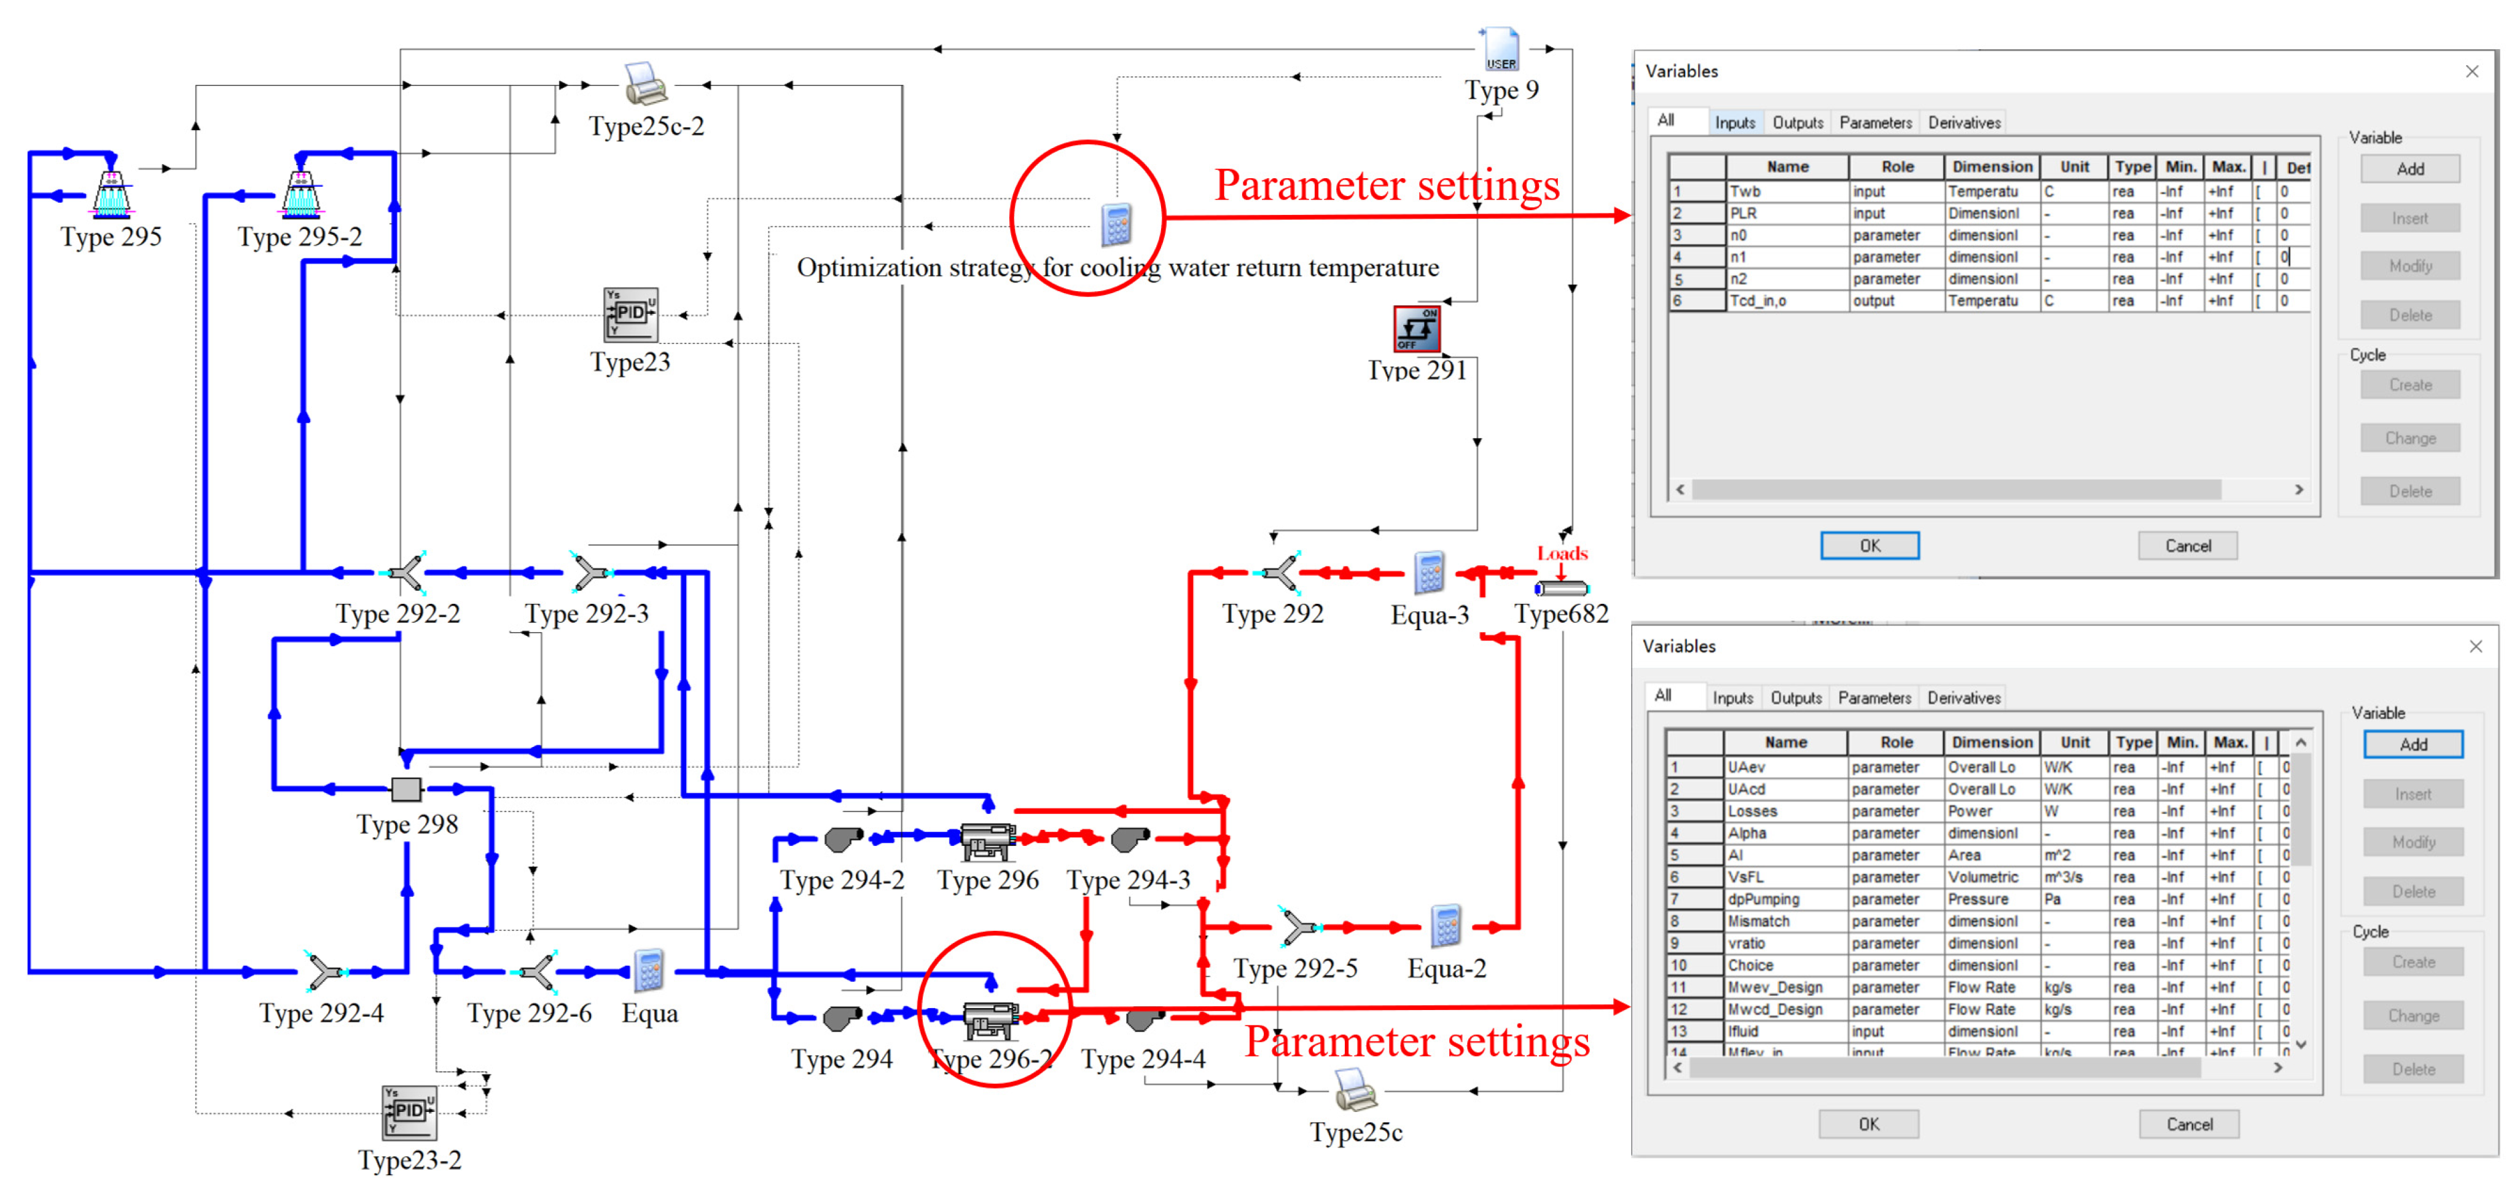Select the Tcd_in,o output row
This screenshot has height=1190, width=2520.
point(1758,300)
